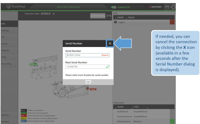The height and width of the screenshot is (124, 200).
Task: Click the Mast Serial Number field
Action: point(87,67)
